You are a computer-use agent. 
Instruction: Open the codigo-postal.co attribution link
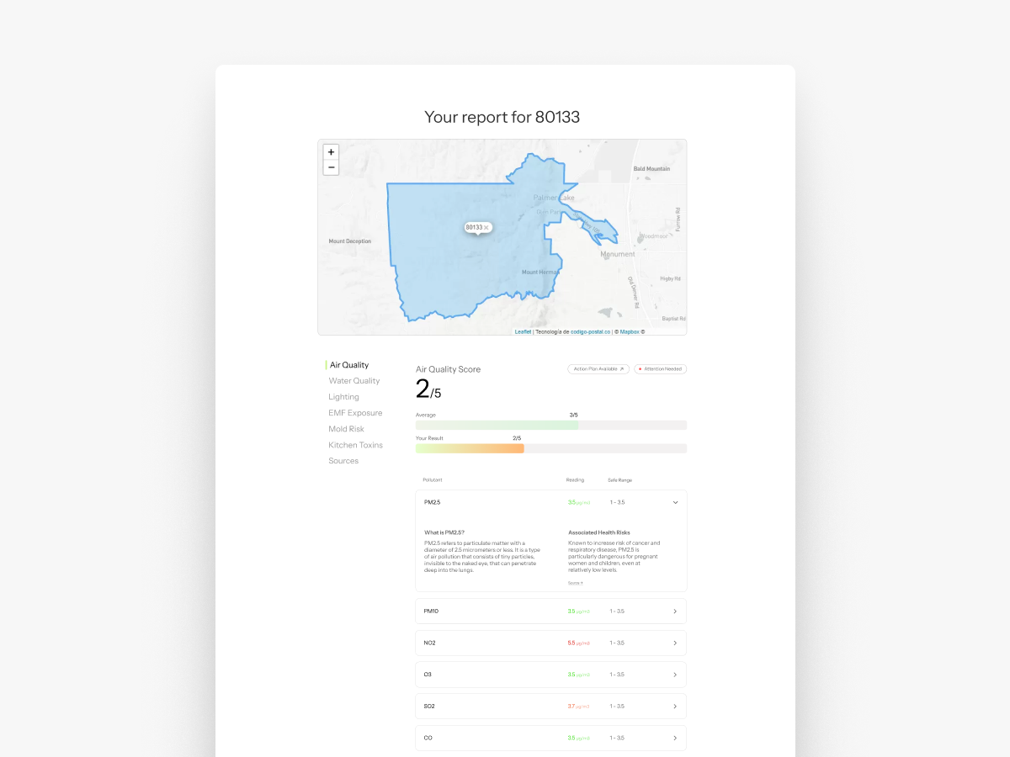(x=590, y=331)
